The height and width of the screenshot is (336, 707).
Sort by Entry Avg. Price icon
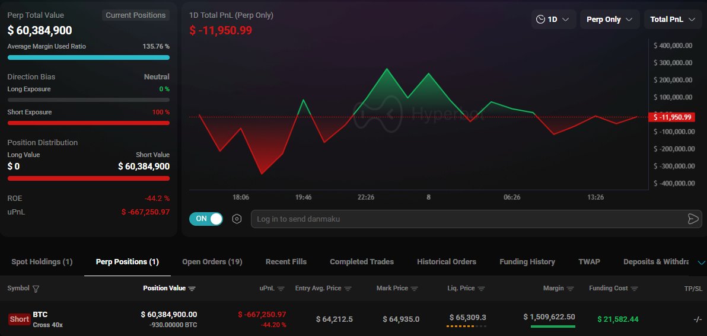click(x=348, y=289)
